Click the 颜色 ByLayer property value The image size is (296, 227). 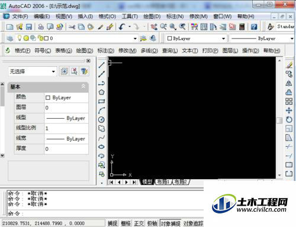(66, 98)
